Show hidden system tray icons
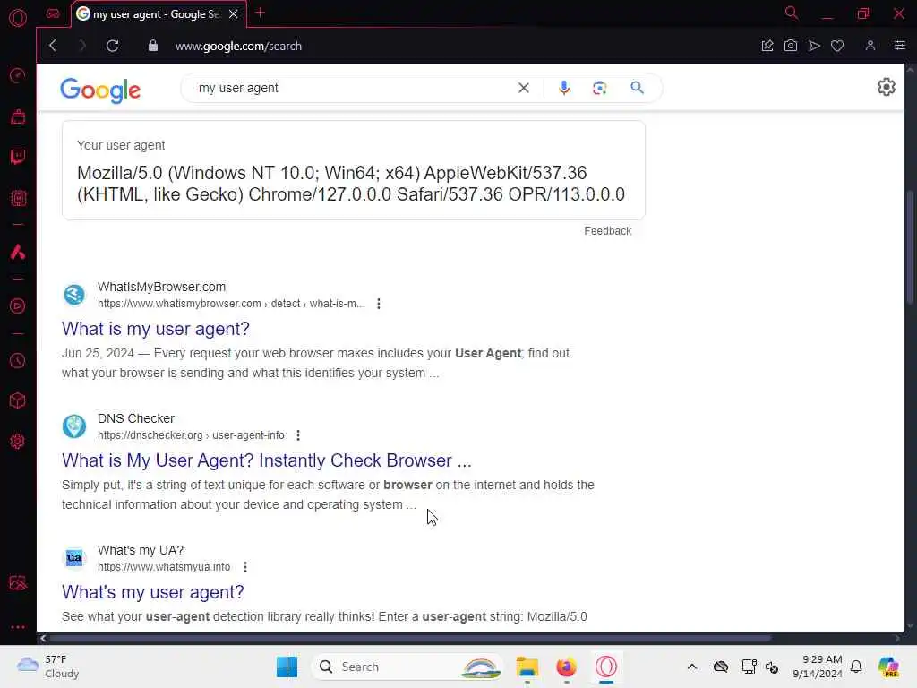The image size is (917, 688). coord(692,666)
